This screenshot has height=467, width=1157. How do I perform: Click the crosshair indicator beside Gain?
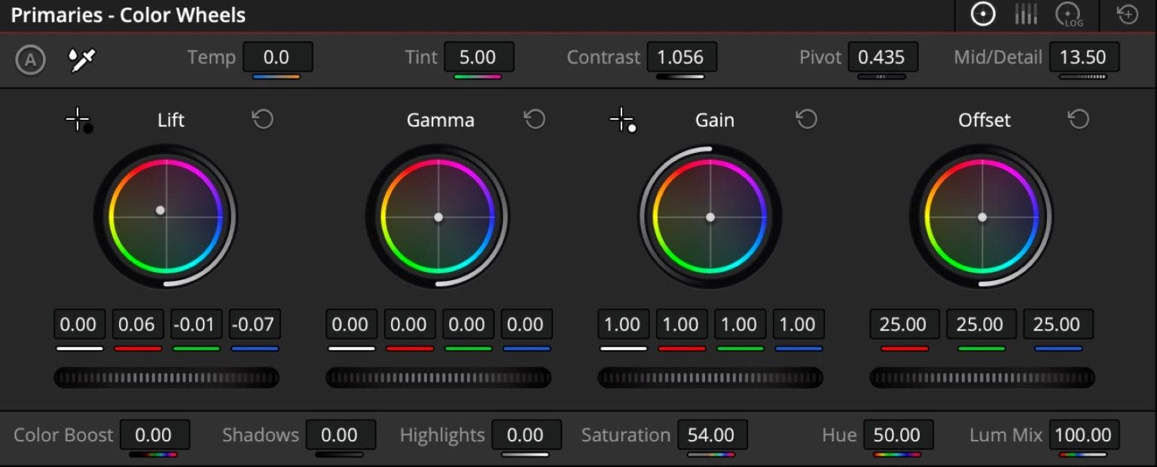click(x=621, y=118)
